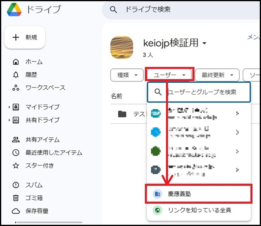
Task: Open the スパム folder
Action: point(33,185)
